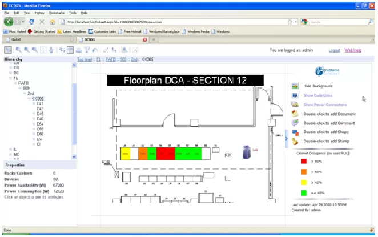The width and height of the screenshot is (378, 237).
Task: Click the browser Back button
Action: pos(9,22)
